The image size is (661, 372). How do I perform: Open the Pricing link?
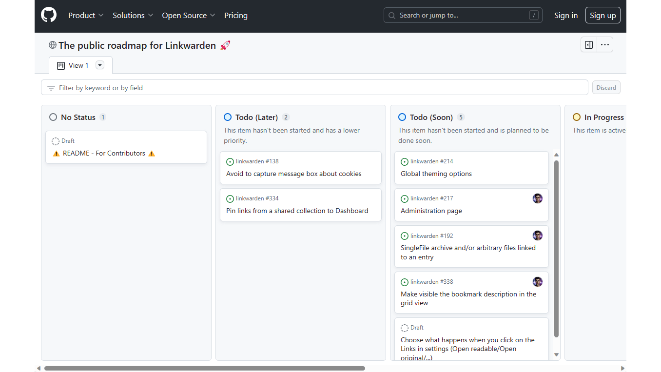click(x=236, y=16)
